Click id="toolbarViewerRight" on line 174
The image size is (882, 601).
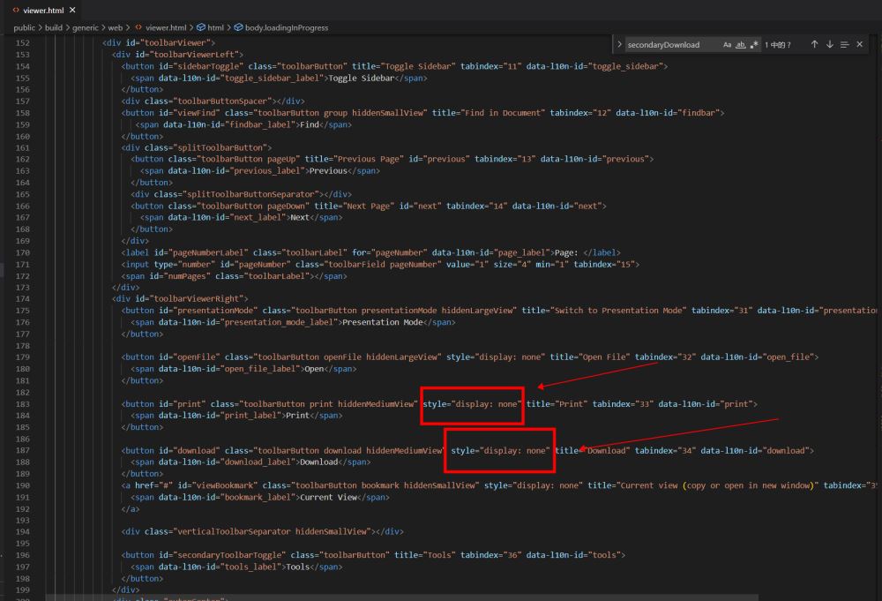pyautogui.click(x=189, y=299)
